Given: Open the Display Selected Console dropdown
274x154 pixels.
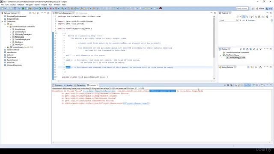Looking at the screenshot, I should [259, 85].
